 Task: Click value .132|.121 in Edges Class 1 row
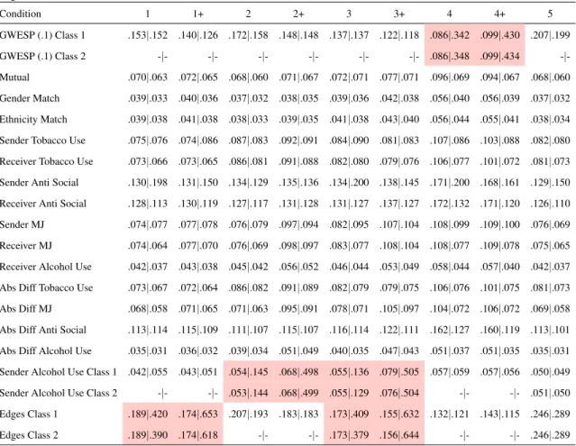449,414
